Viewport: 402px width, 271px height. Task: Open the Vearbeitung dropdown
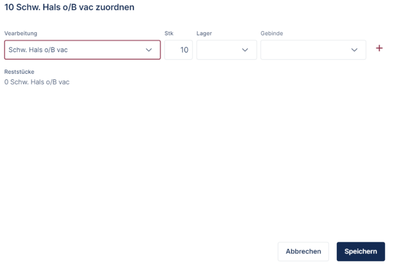point(82,50)
